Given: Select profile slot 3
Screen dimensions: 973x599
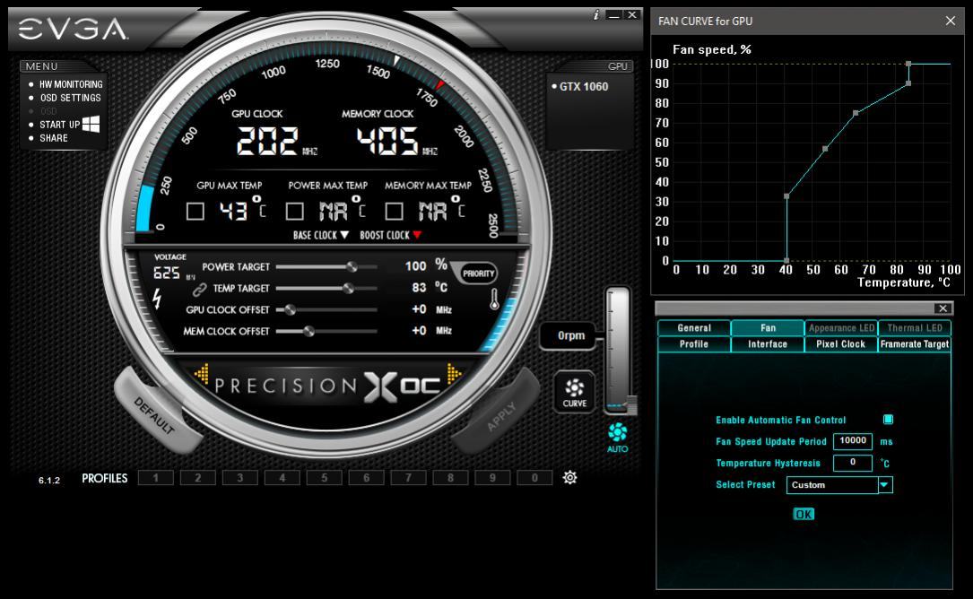Looking at the screenshot, I should point(239,477).
